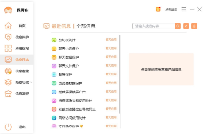This screenshot has width=207, height=134.
Task: Select the 信息日志 chart icon
Action: (x=8, y=60)
